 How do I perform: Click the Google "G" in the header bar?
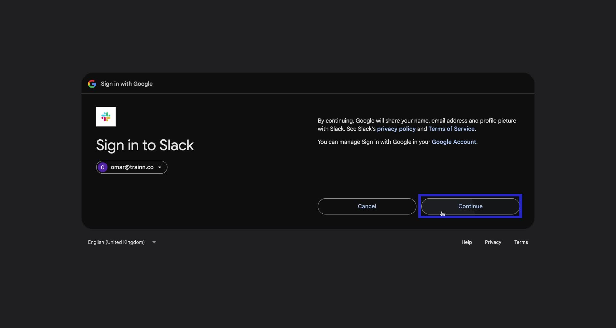(x=92, y=84)
